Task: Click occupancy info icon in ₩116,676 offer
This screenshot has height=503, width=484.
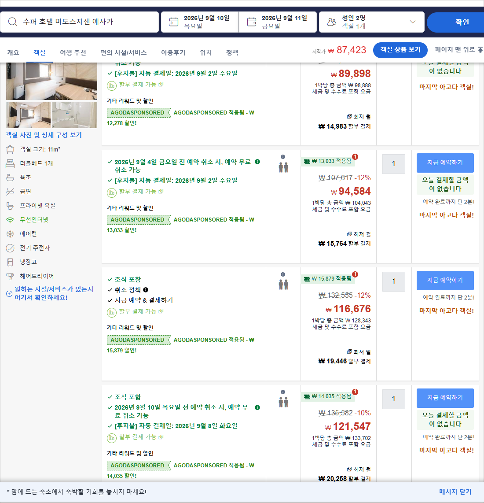Action: [283, 274]
